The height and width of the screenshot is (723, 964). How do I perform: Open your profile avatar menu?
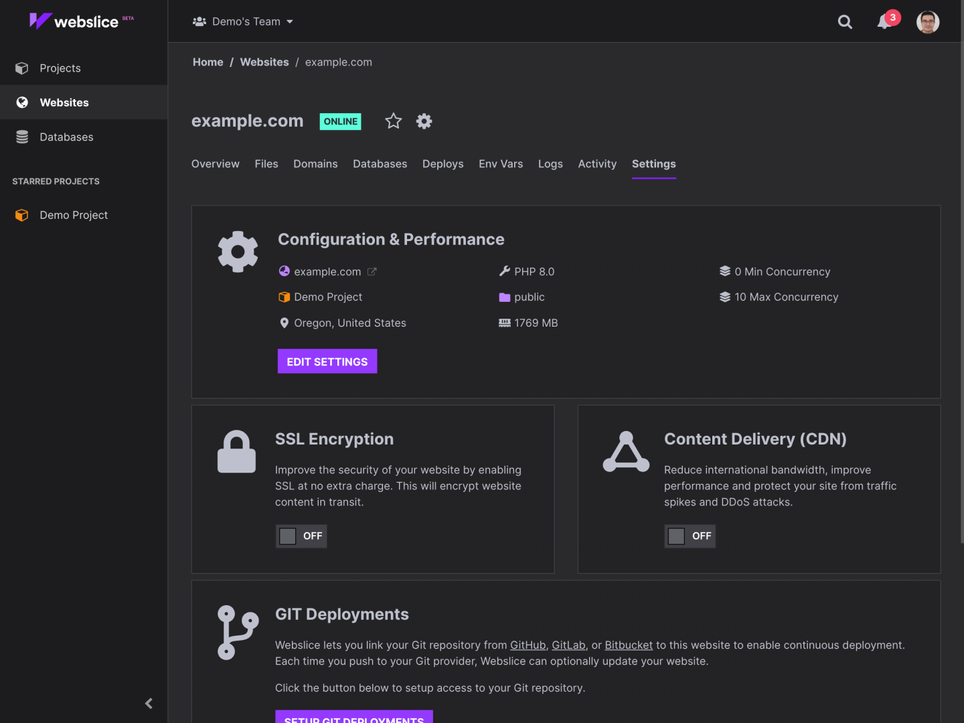pyautogui.click(x=929, y=21)
